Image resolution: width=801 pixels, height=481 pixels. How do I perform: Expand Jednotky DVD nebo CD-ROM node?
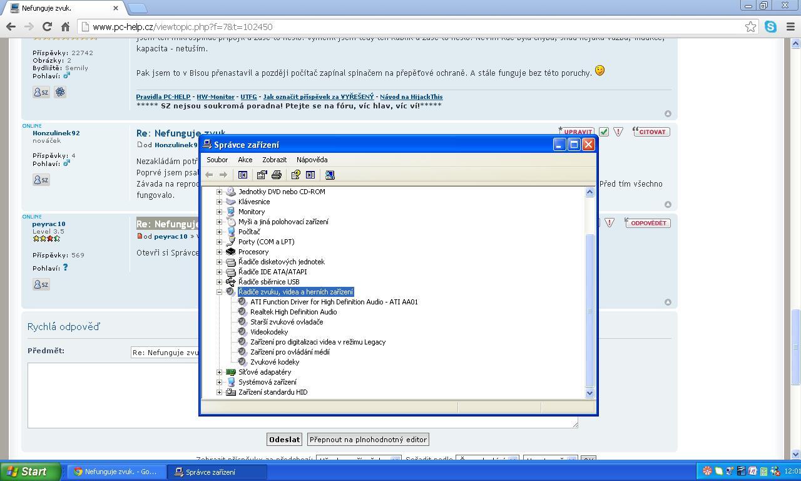(219, 192)
